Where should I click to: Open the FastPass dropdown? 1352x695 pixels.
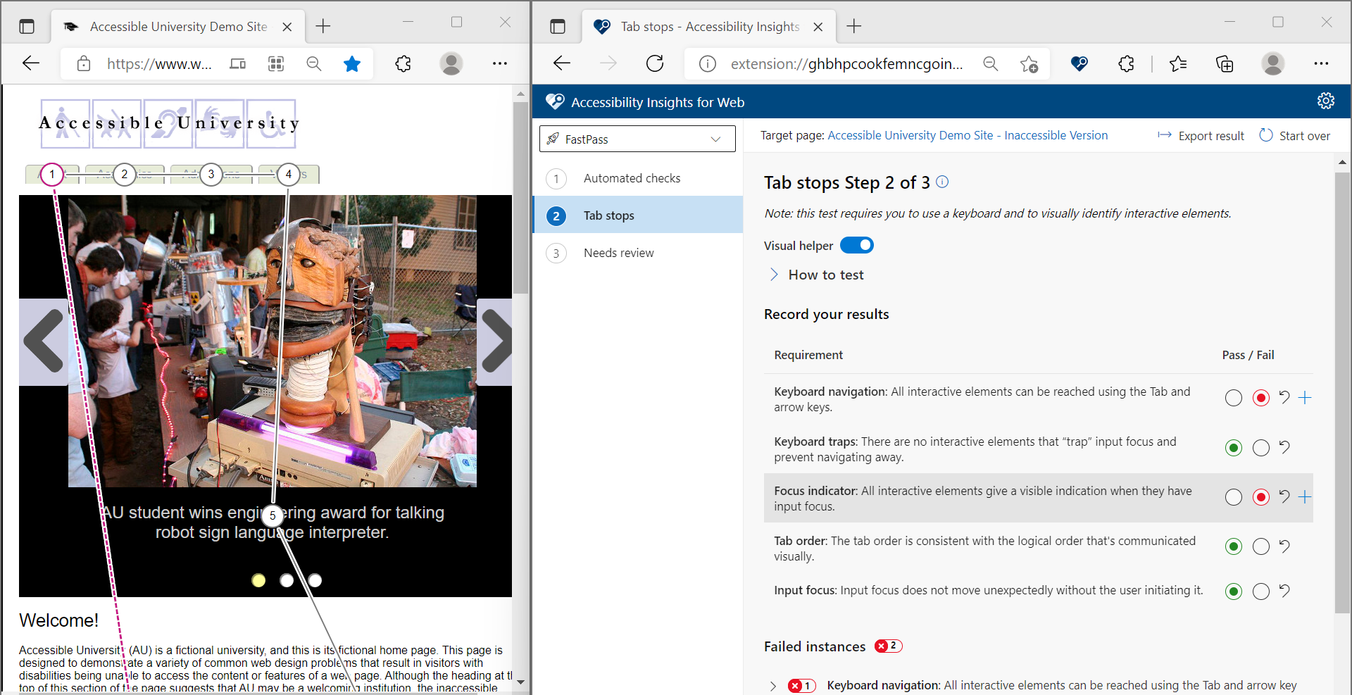pyautogui.click(x=637, y=139)
